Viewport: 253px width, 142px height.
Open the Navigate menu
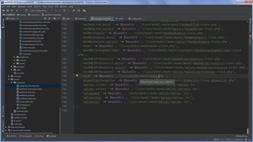tap(22, 7)
